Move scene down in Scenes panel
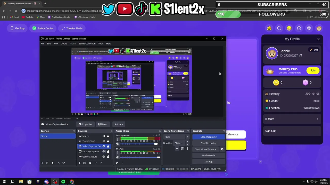Image resolution: width=330 pixels, height=185 pixels. (x=63, y=163)
